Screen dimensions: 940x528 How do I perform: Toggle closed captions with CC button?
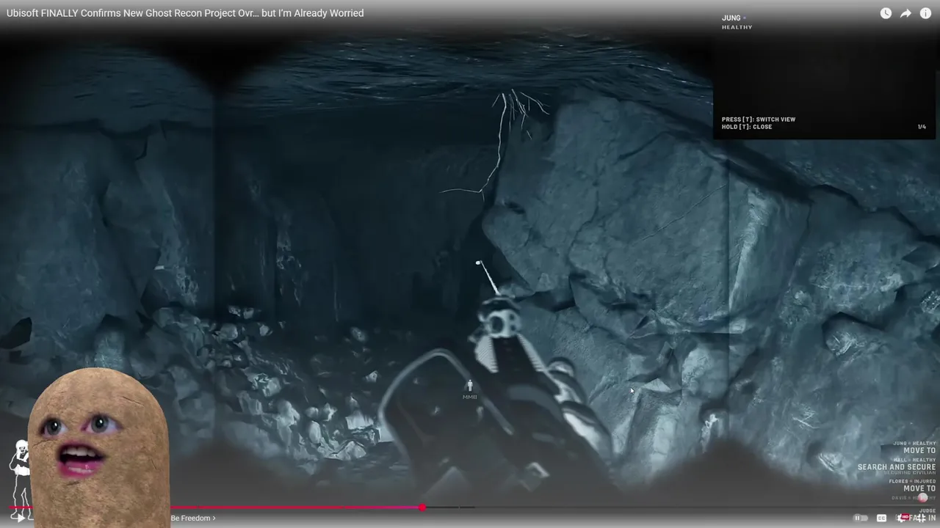(x=881, y=518)
